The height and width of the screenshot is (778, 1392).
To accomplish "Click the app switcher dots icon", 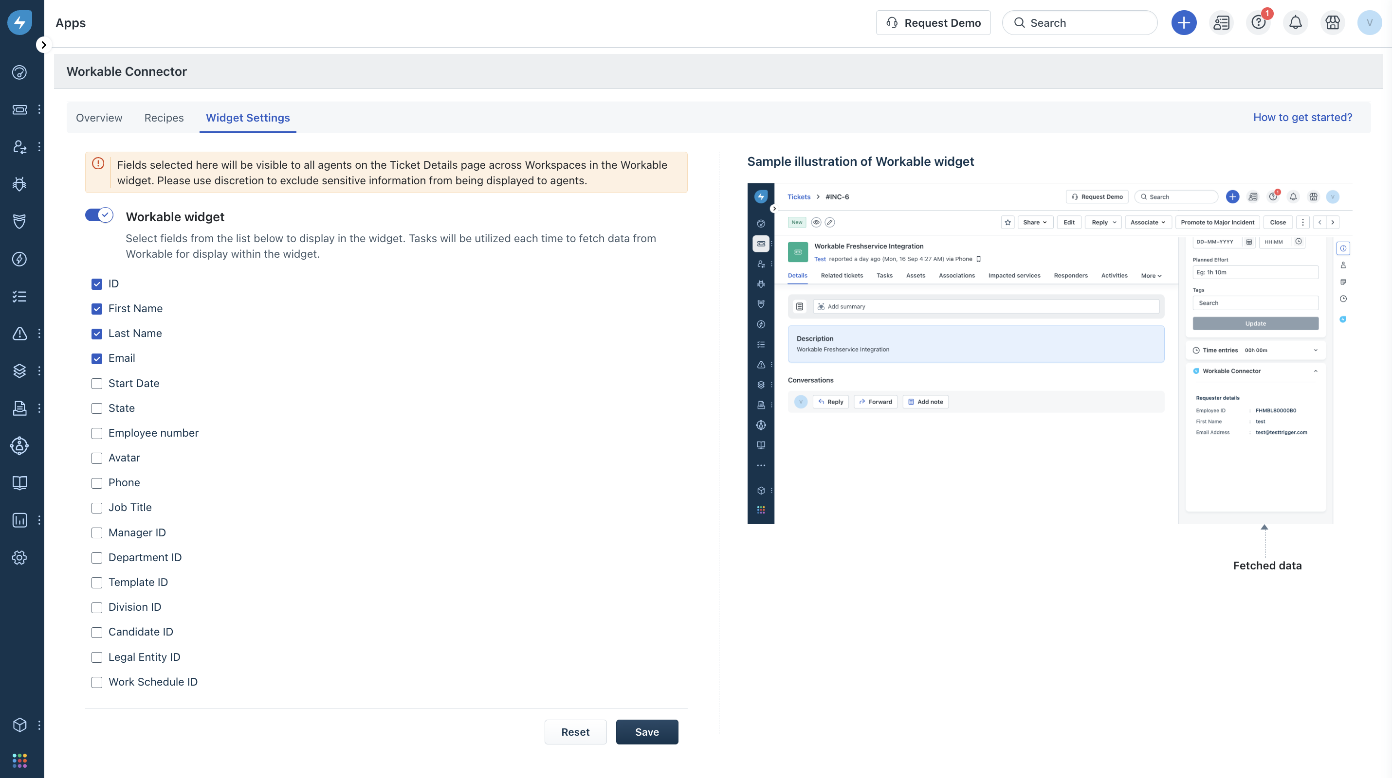I will (19, 760).
